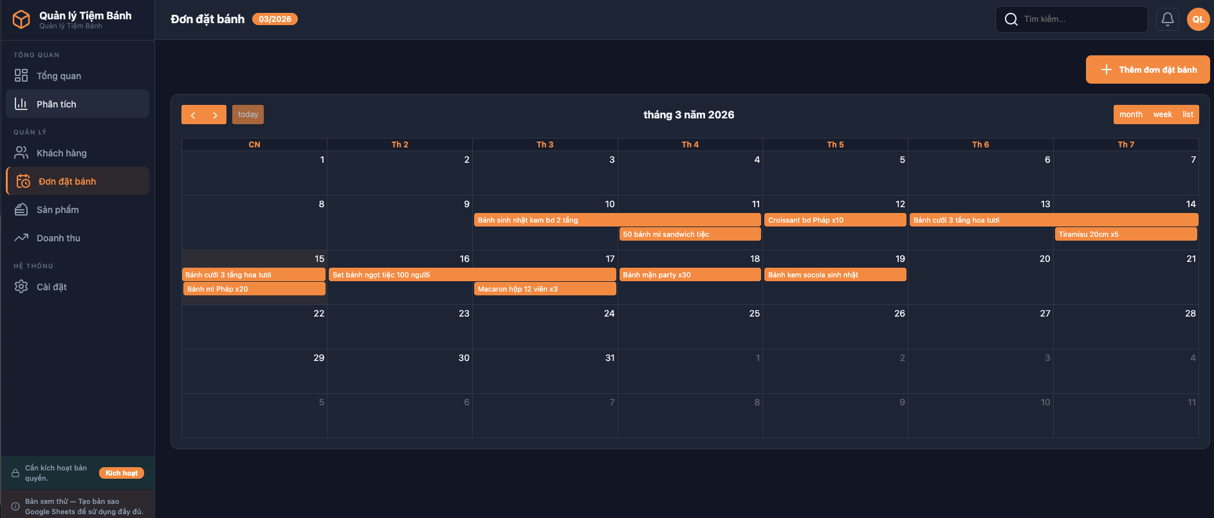
Task: Click the Phân tích chart icon
Action: coord(21,104)
